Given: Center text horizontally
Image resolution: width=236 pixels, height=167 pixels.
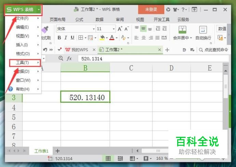Looking at the screenshot, I should pyautogui.click(x=143, y=38).
